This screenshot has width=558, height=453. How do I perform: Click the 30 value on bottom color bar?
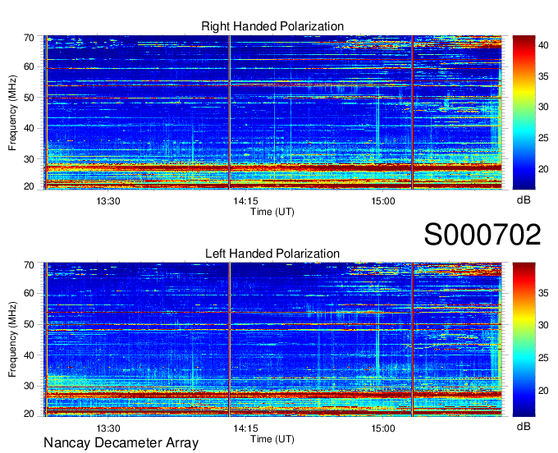click(543, 325)
